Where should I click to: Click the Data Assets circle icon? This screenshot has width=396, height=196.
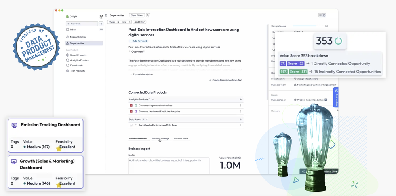click(x=67, y=66)
